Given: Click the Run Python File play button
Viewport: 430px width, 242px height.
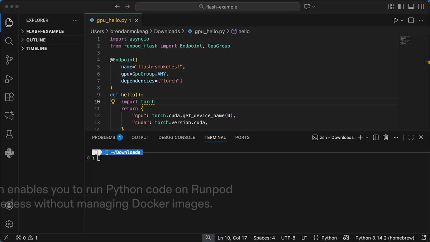Looking at the screenshot, I should (396, 20).
